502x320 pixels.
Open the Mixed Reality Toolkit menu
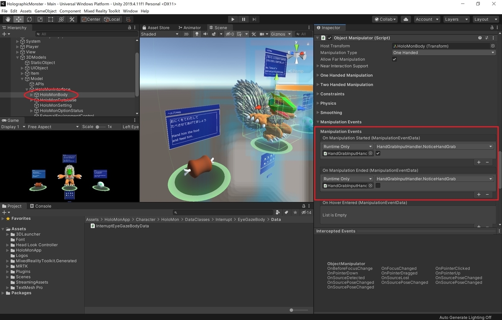coord(102,11)
